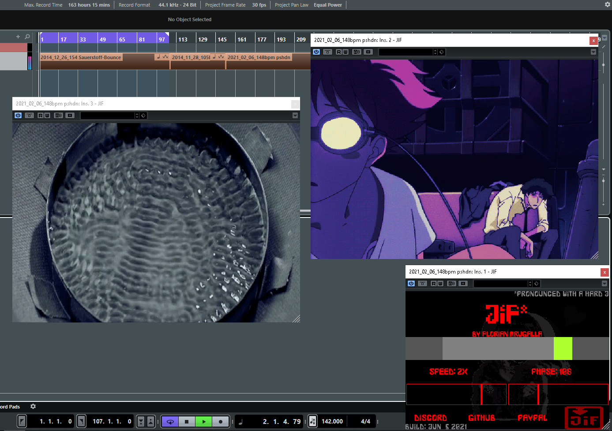Click the transport record button
612x431 pixels.
pyautogui.click(x=221, y=421)
